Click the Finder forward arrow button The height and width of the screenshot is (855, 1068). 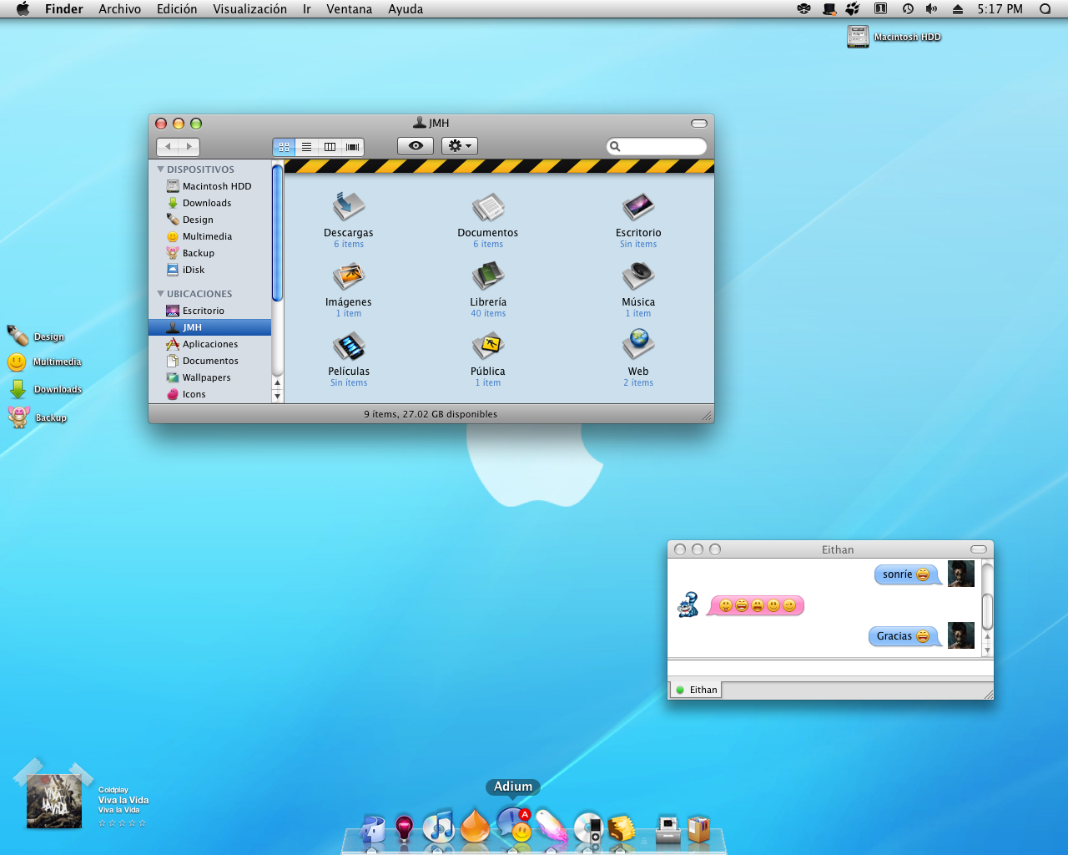click(189, 146)
